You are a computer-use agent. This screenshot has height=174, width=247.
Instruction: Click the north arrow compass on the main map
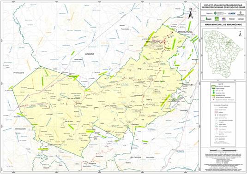click(x=191, y=13)
